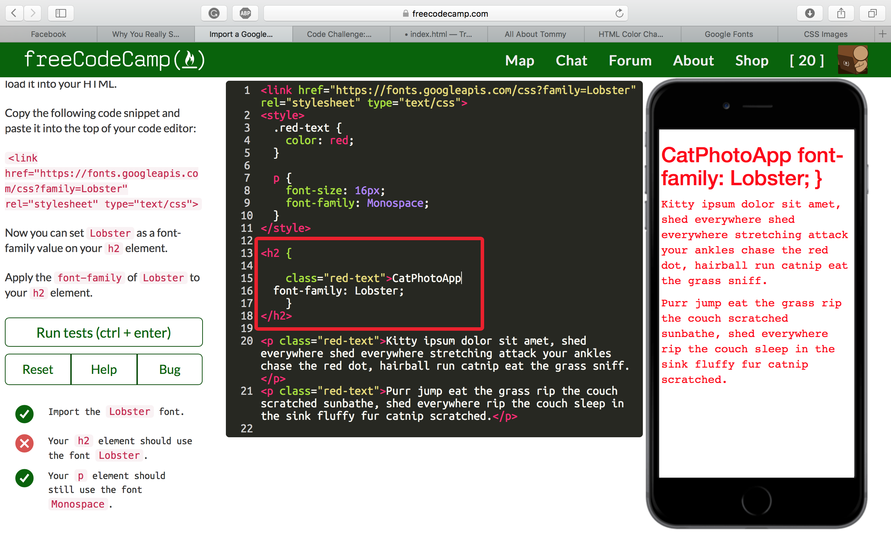Screen dimensions: 891x557
Task: Click the reload page icon
Action: 619,13
